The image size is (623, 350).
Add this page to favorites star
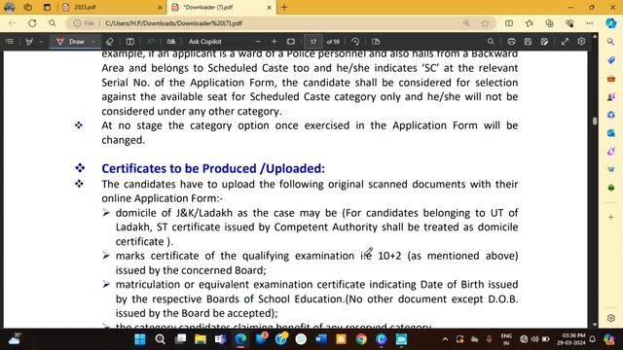(485, 23)
